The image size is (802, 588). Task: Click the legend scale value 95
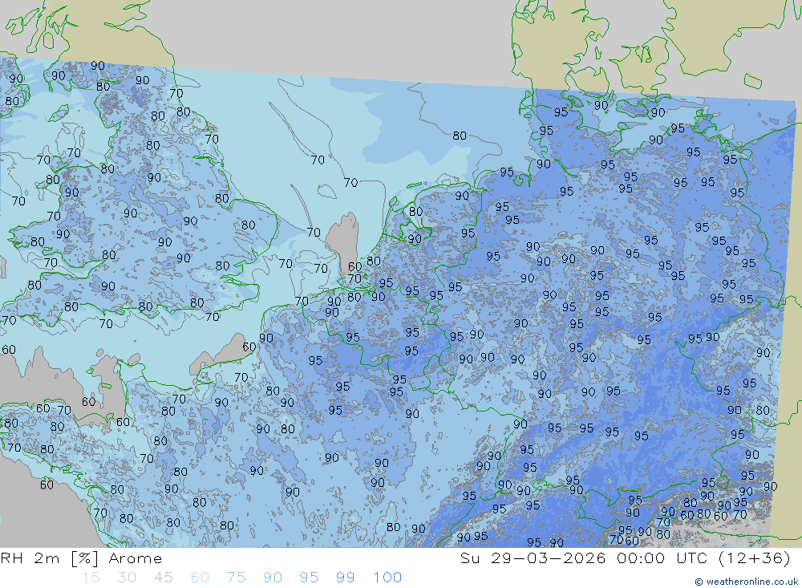[309, 578]
